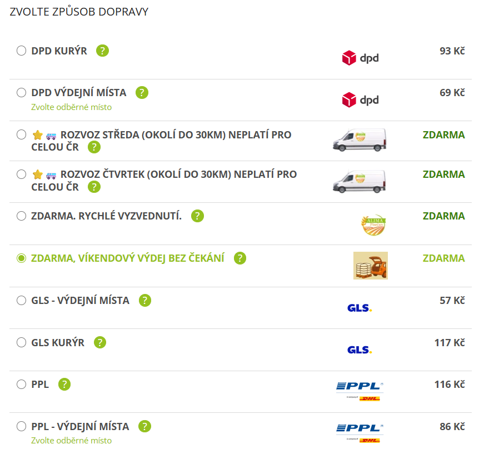
Task: Select Zdarma. Rychlé vyzvednutí radio option
Action: click(21, 216)
